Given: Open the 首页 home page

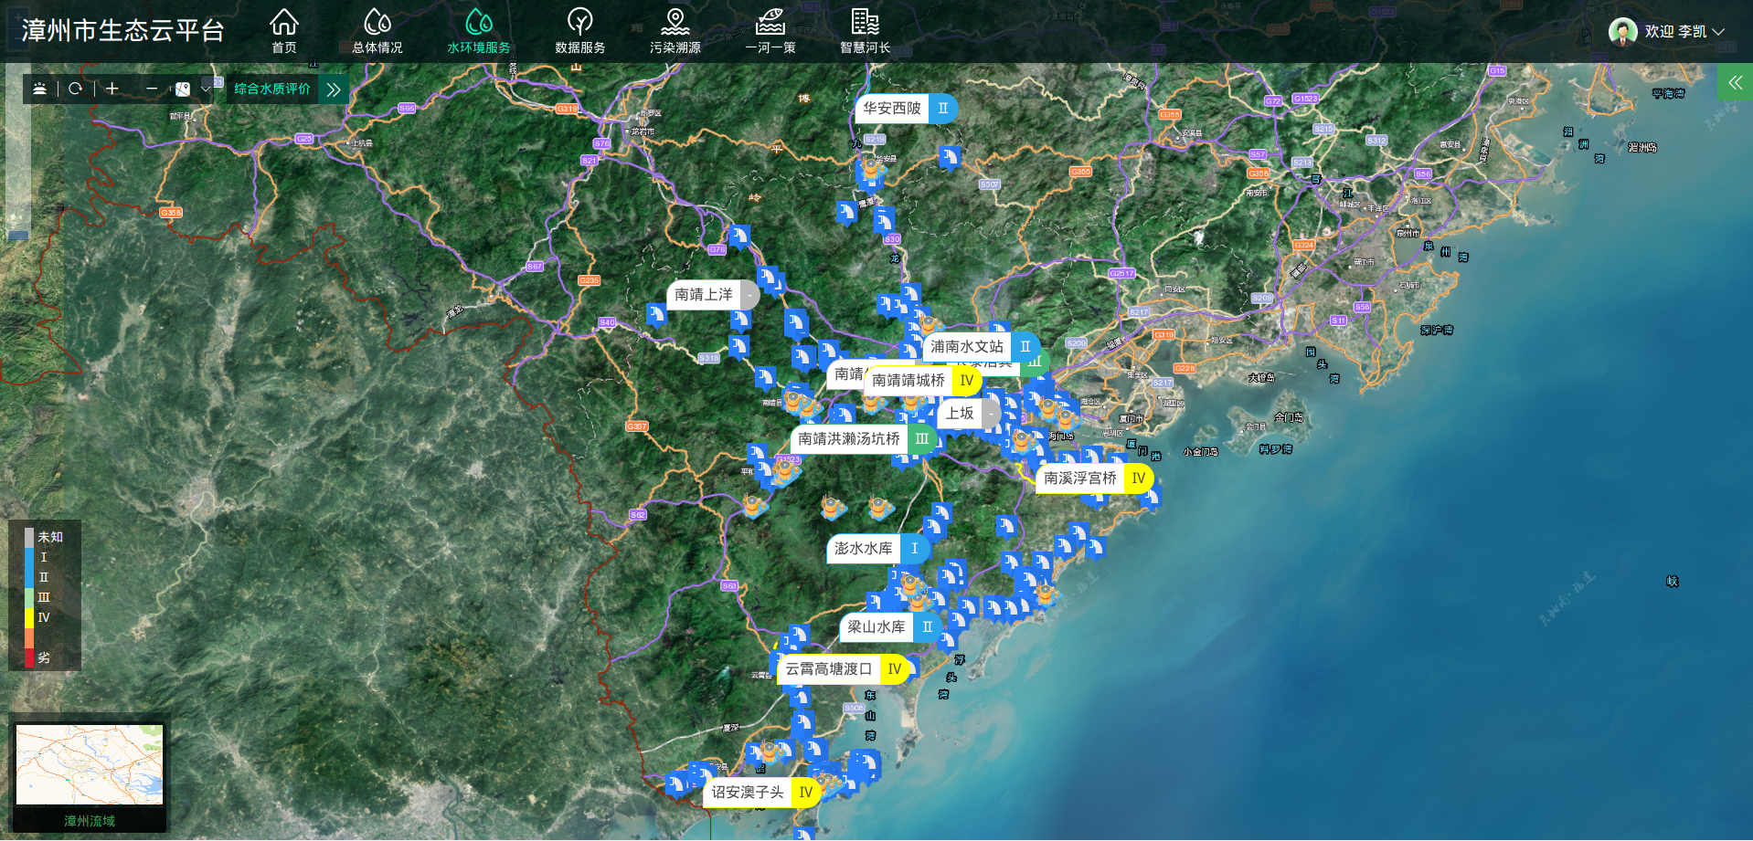Looking at the screenshot, I should 284,31.
